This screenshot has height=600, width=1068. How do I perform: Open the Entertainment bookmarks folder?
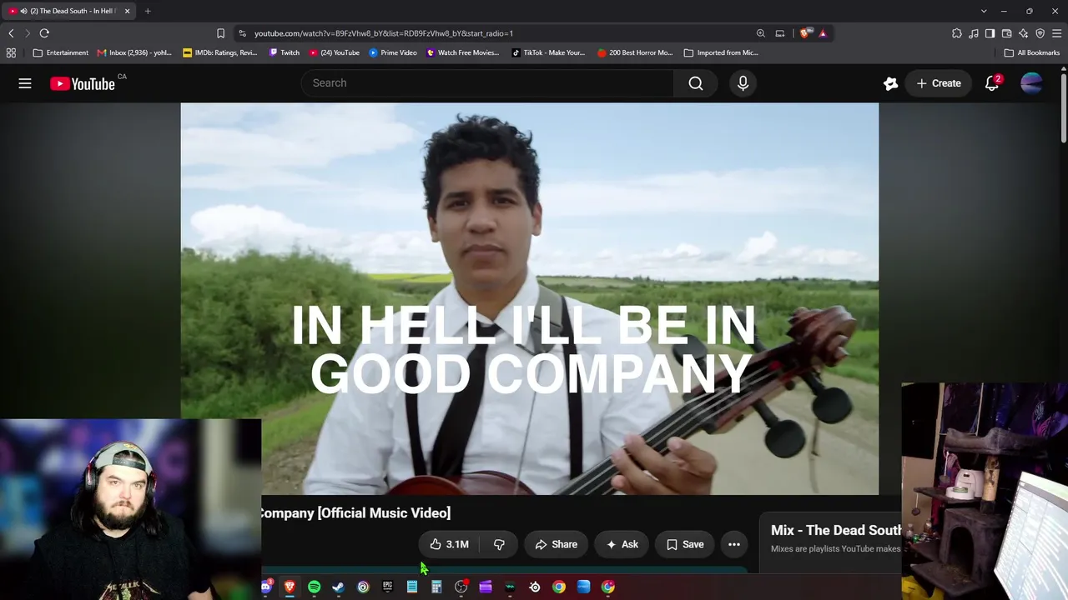61,52
